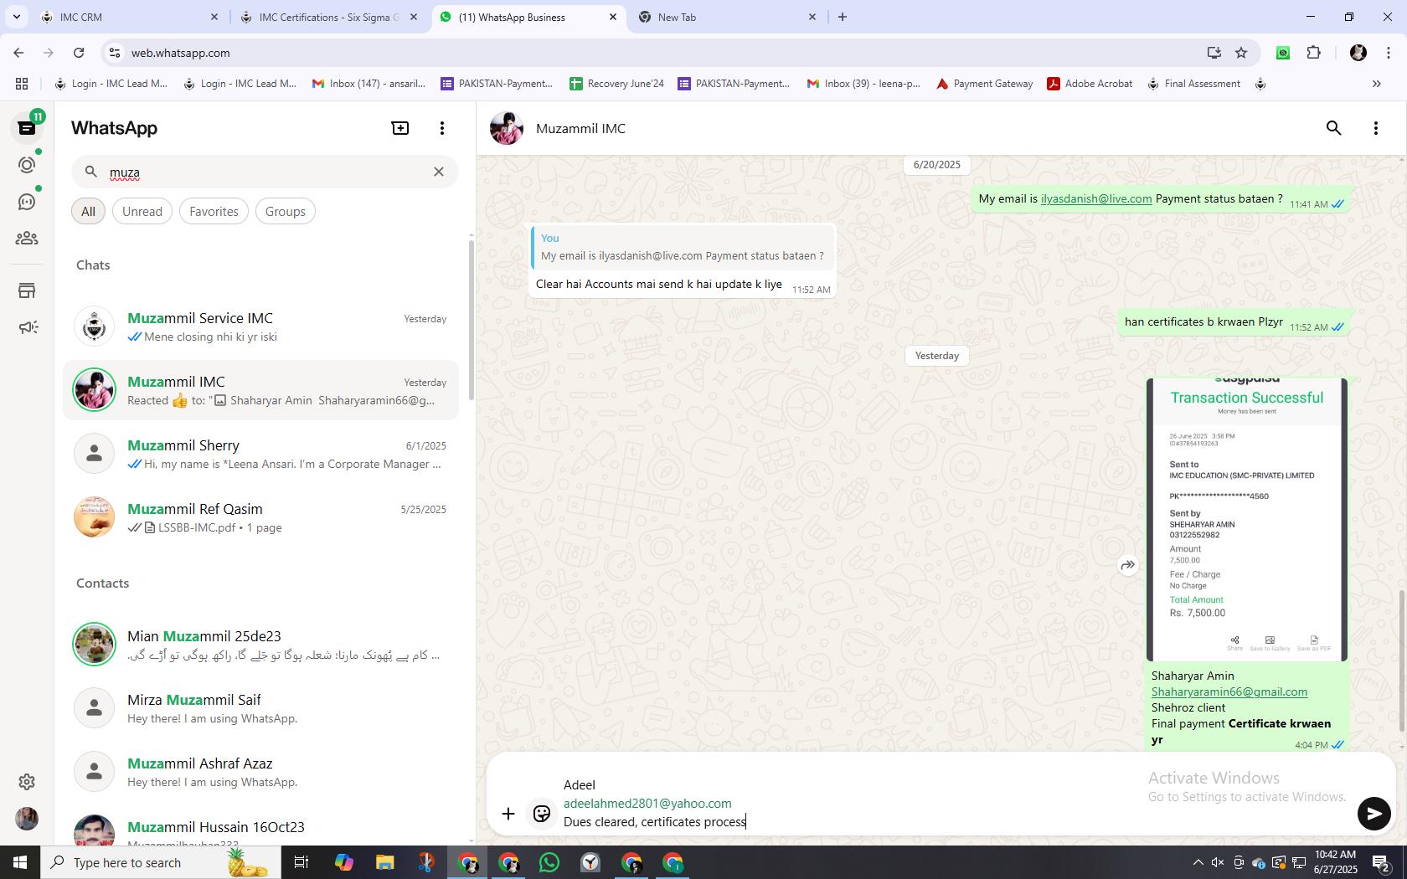This screenshot has height=879, width=1407.
Task: Select the Groups chat filter
Action: click(x=285, y=212)
